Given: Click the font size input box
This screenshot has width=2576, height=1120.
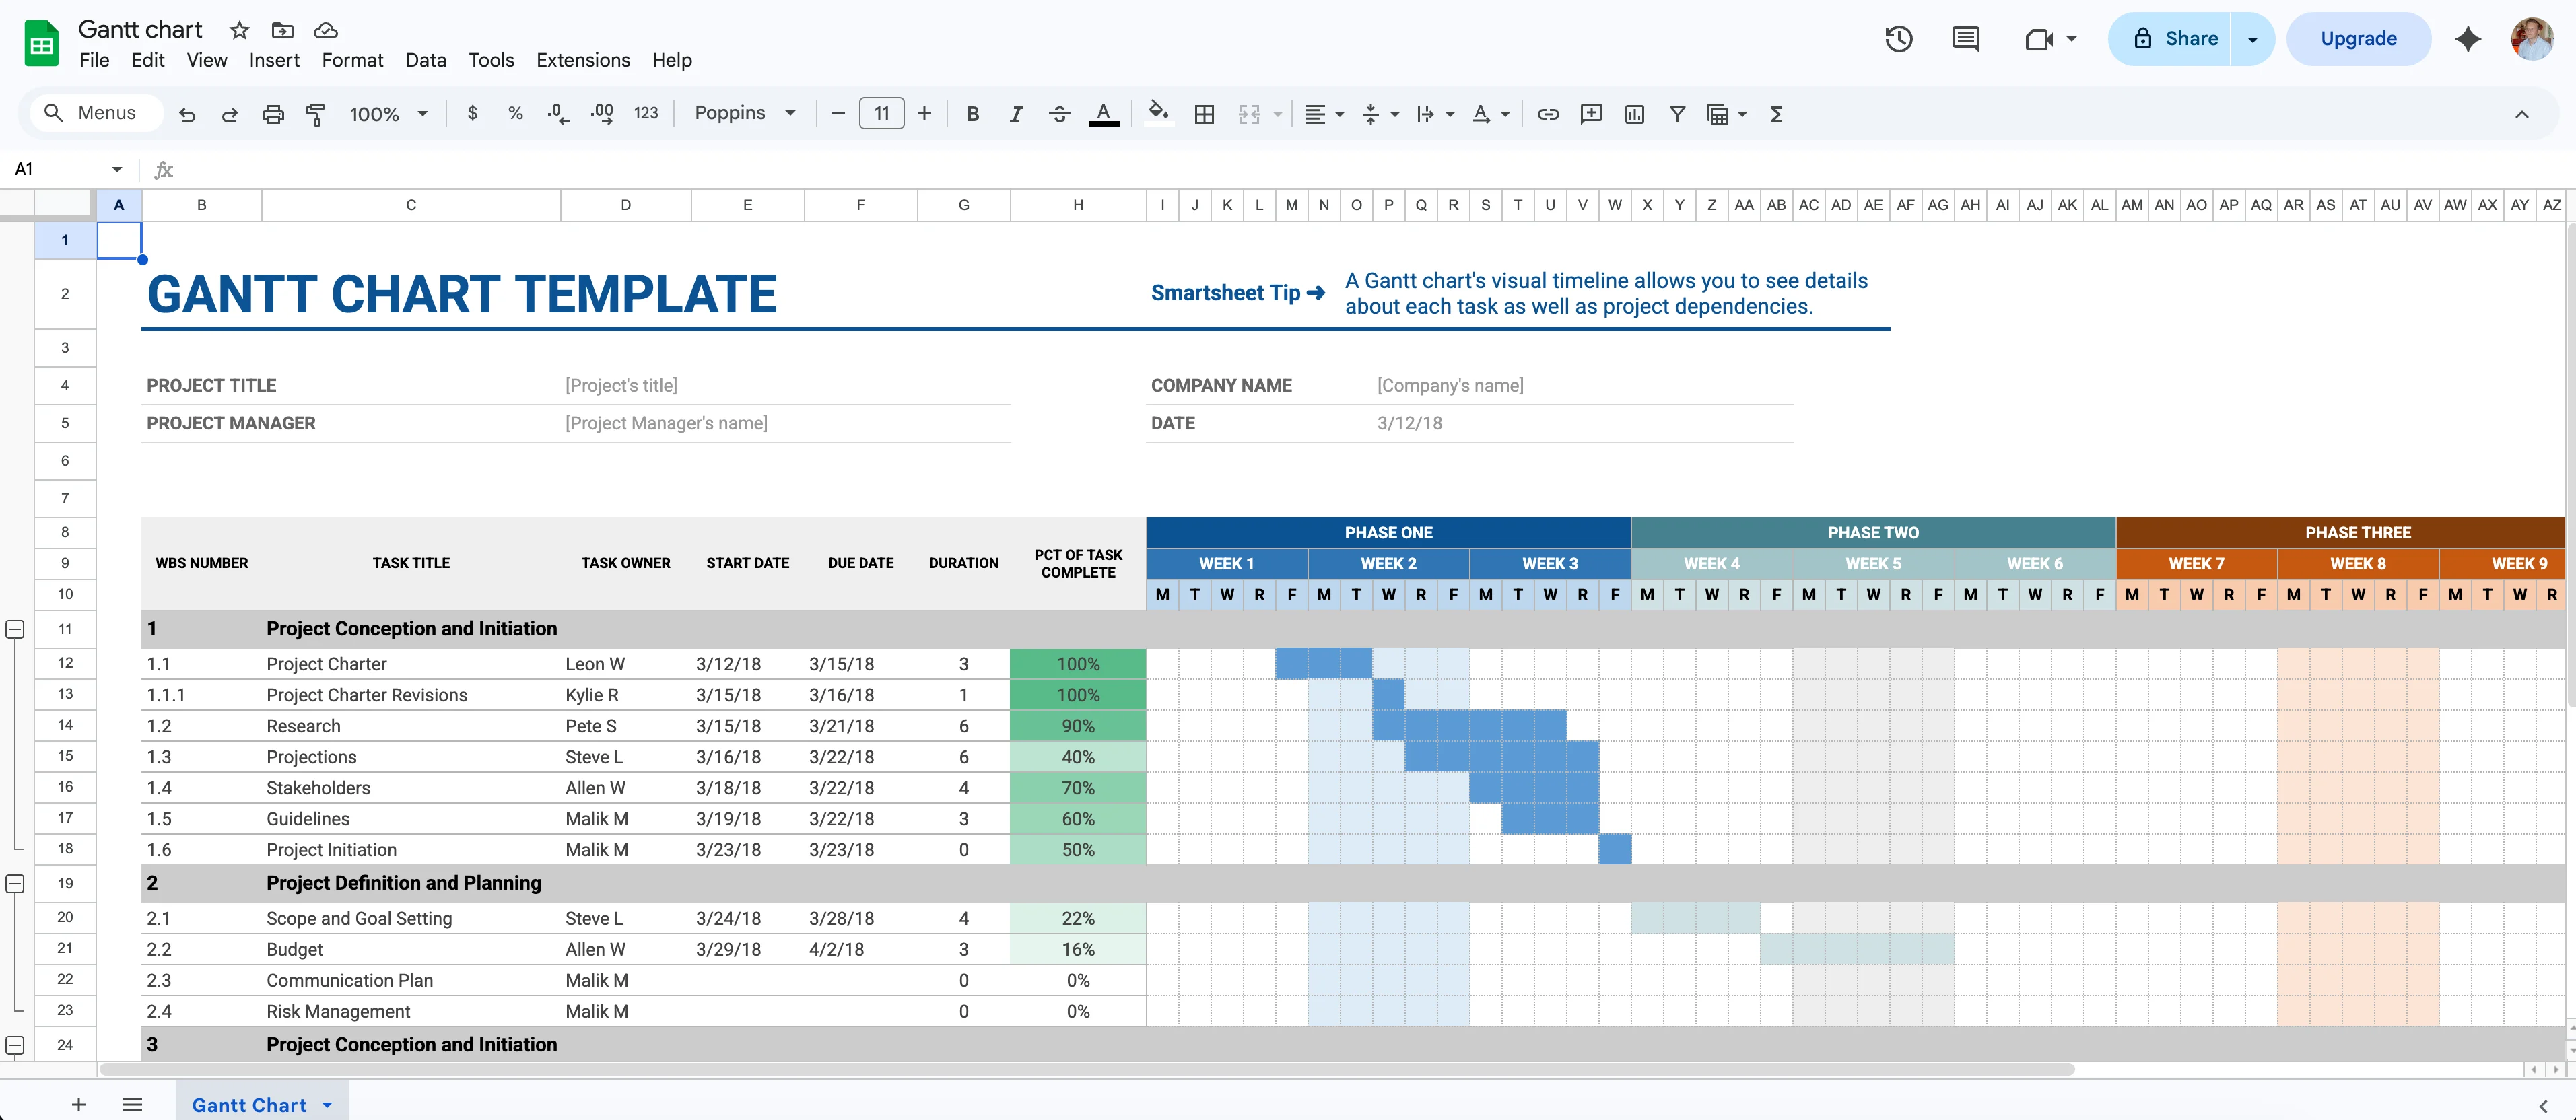Looking at the screenshot, I should (x=881, y=113).
